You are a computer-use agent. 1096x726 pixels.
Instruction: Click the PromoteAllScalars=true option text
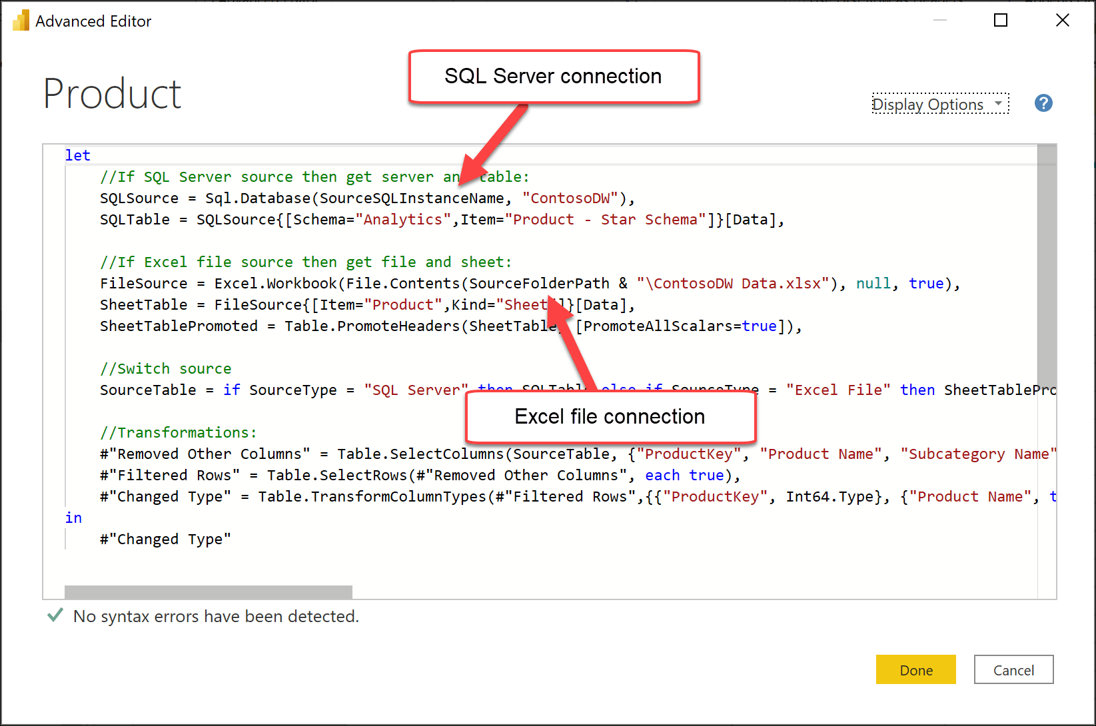pos(680,326)
